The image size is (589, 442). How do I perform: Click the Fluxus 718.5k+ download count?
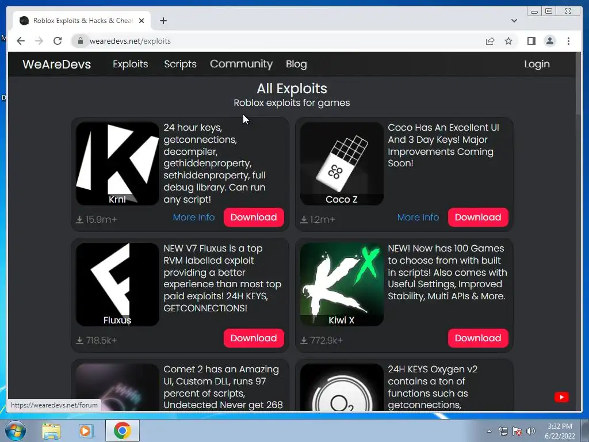click(97, 341)
